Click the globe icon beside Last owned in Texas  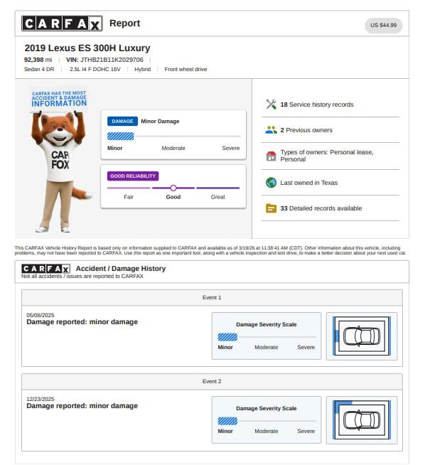coord(271,183)
